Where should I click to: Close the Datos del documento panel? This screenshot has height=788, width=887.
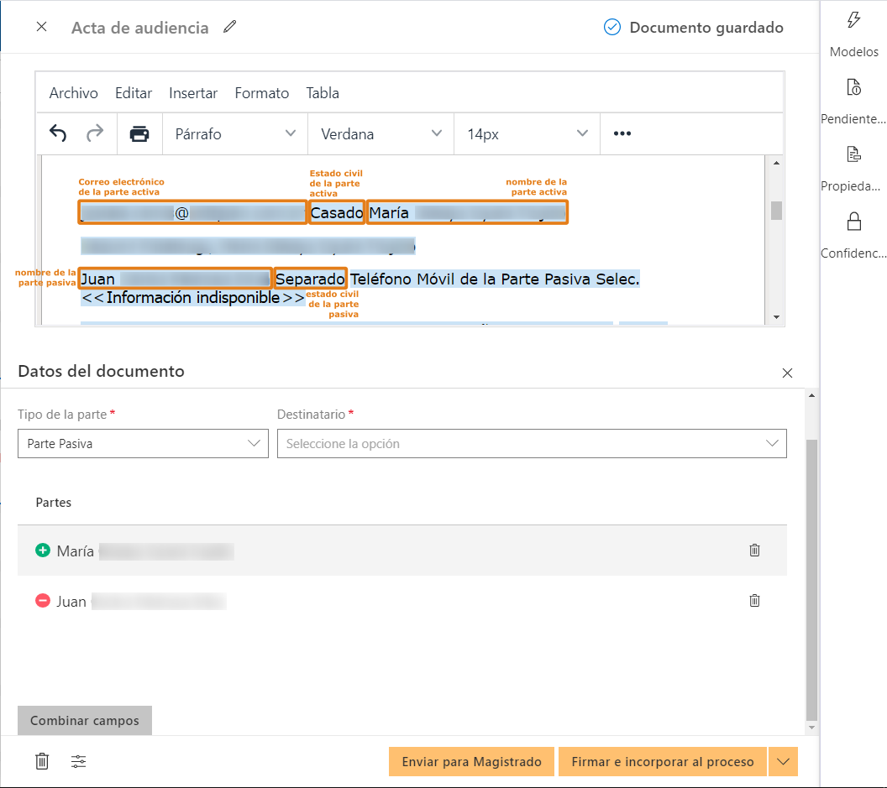[x=787, y=373]
